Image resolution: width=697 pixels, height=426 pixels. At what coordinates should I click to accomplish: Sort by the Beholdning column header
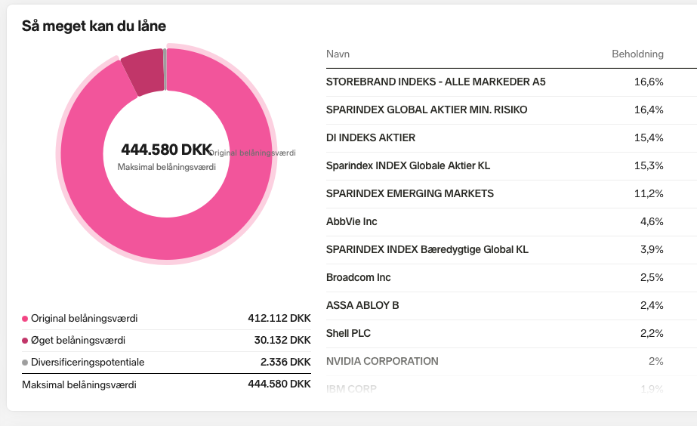pyautogui.click(x=637, y=54)
